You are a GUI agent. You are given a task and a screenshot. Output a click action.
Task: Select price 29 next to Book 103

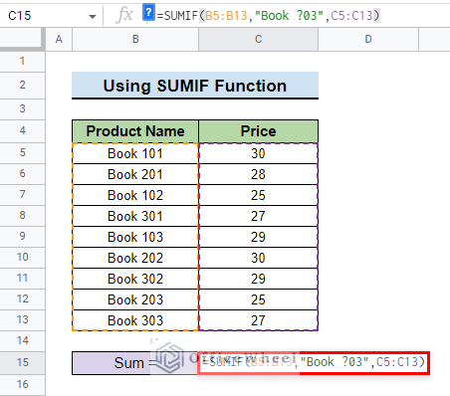pyautogui.click(x=258, y=237)
